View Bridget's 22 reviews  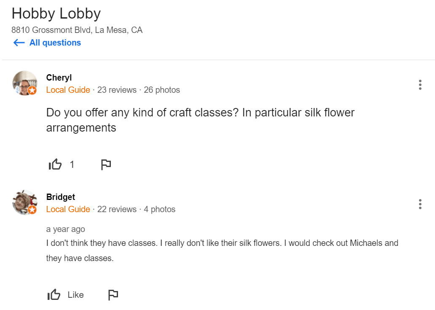coord(117,209)
